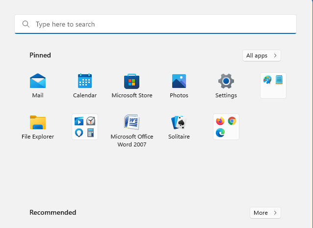
Task: Click the Chrome icon in browser folder
Action: [232, 121]
